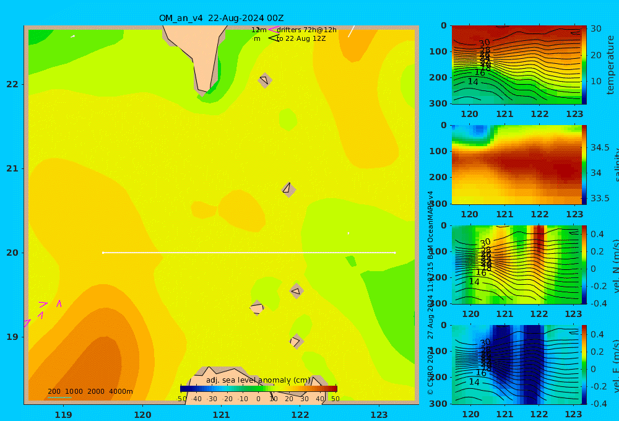Click the temperature section colorbar

click(584, 65)
